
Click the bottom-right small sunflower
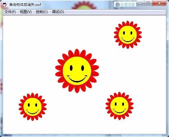tap(119, 106)
